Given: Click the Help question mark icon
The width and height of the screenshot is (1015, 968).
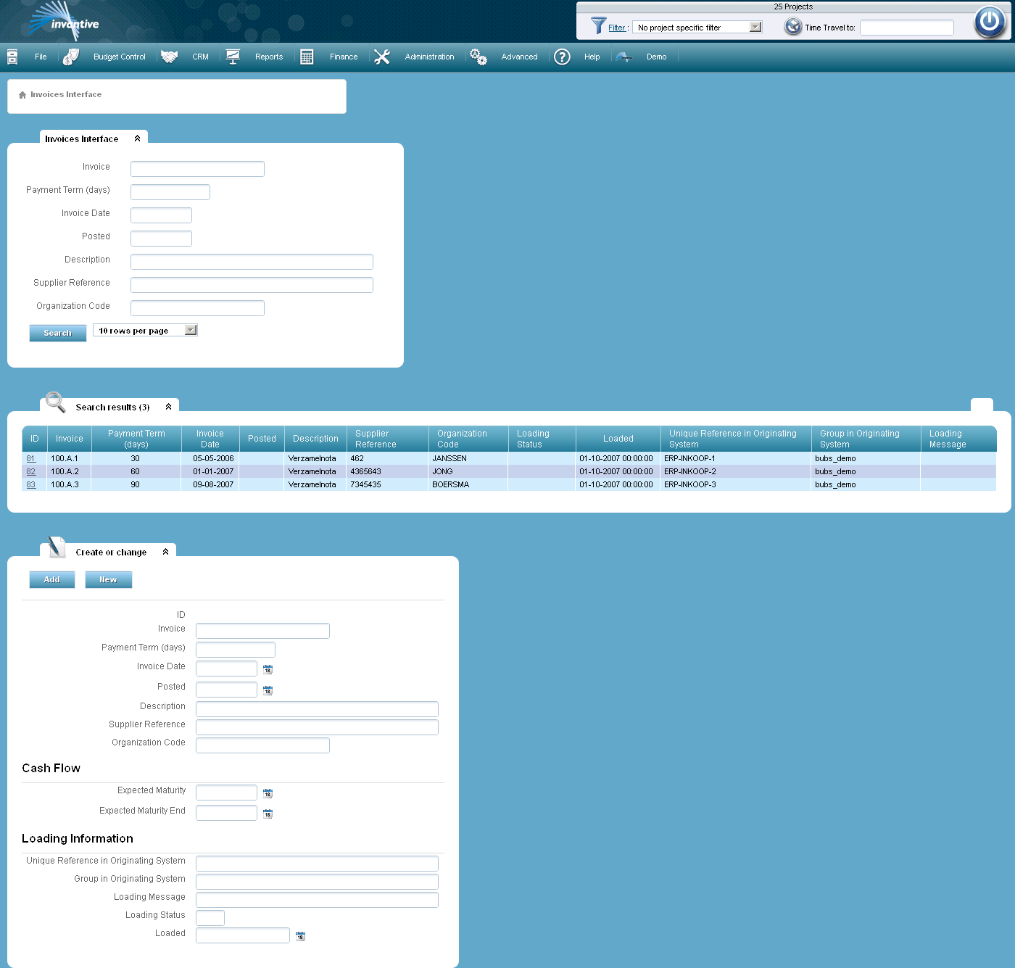Looking at the screenshot, I should [562, 57].
